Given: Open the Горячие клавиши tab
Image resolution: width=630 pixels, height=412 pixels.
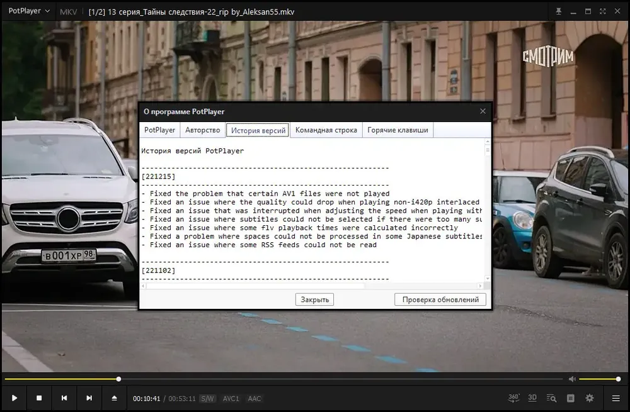Looking at the screenshot, I should coord(398,130).
